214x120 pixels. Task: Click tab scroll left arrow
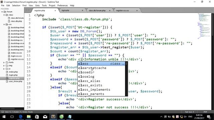pyautogui.click(x=27, y=10)
